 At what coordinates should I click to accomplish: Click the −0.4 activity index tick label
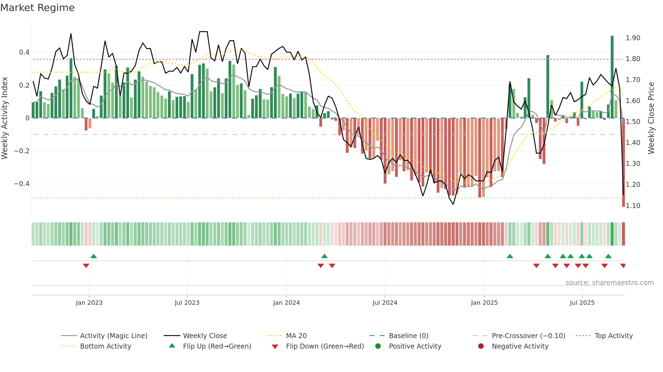[x=22, y=184]
